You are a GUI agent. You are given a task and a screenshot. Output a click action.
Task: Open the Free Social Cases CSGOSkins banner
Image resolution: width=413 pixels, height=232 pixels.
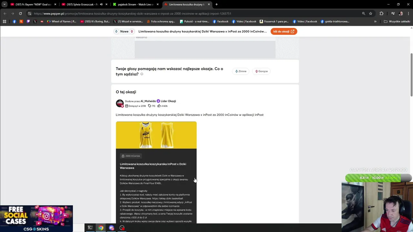point(36,219)
